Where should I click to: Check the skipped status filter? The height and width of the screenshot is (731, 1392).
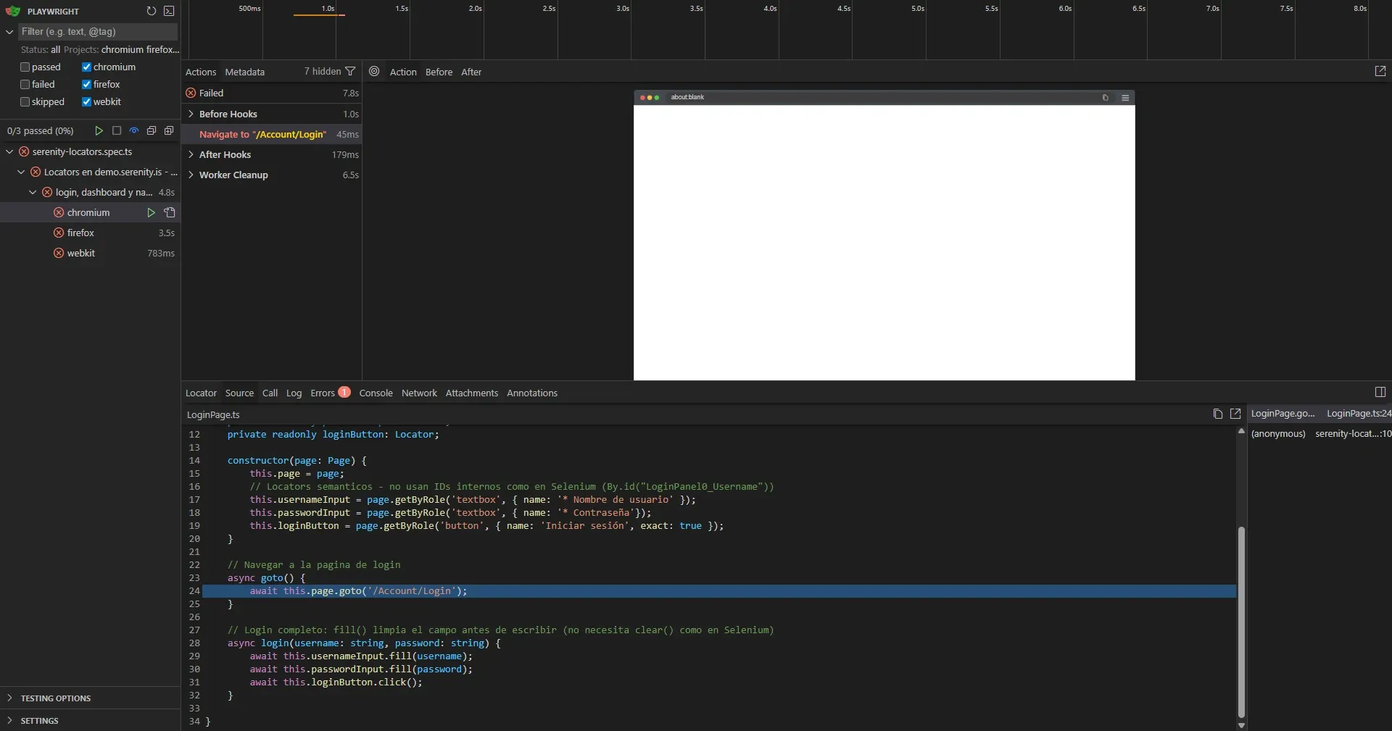25,101
